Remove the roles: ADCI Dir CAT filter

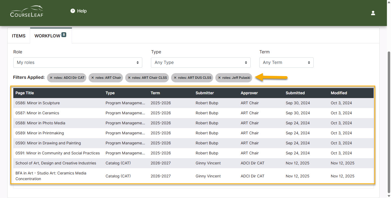pos(51,78)
